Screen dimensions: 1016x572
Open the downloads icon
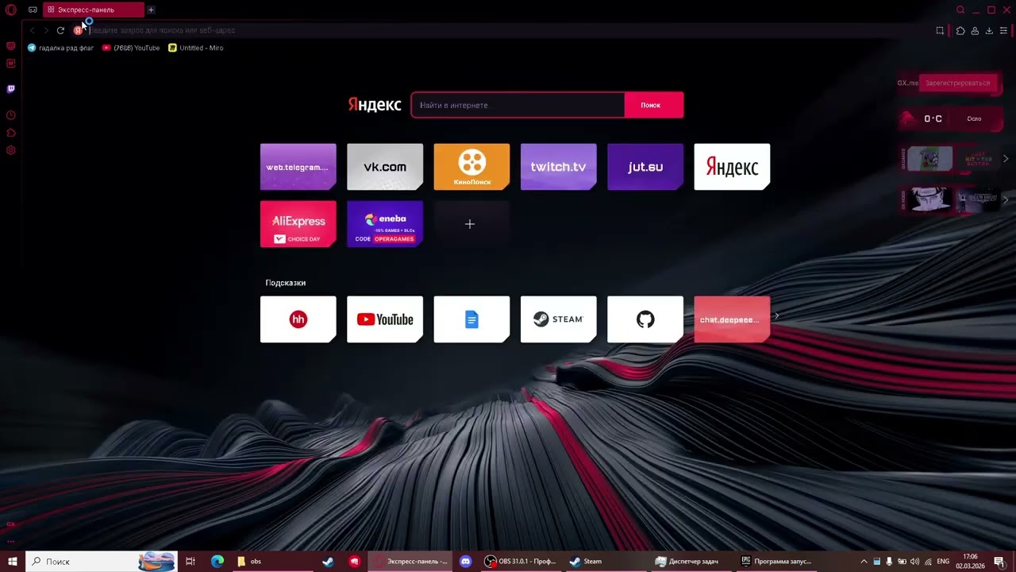[989, 30]
